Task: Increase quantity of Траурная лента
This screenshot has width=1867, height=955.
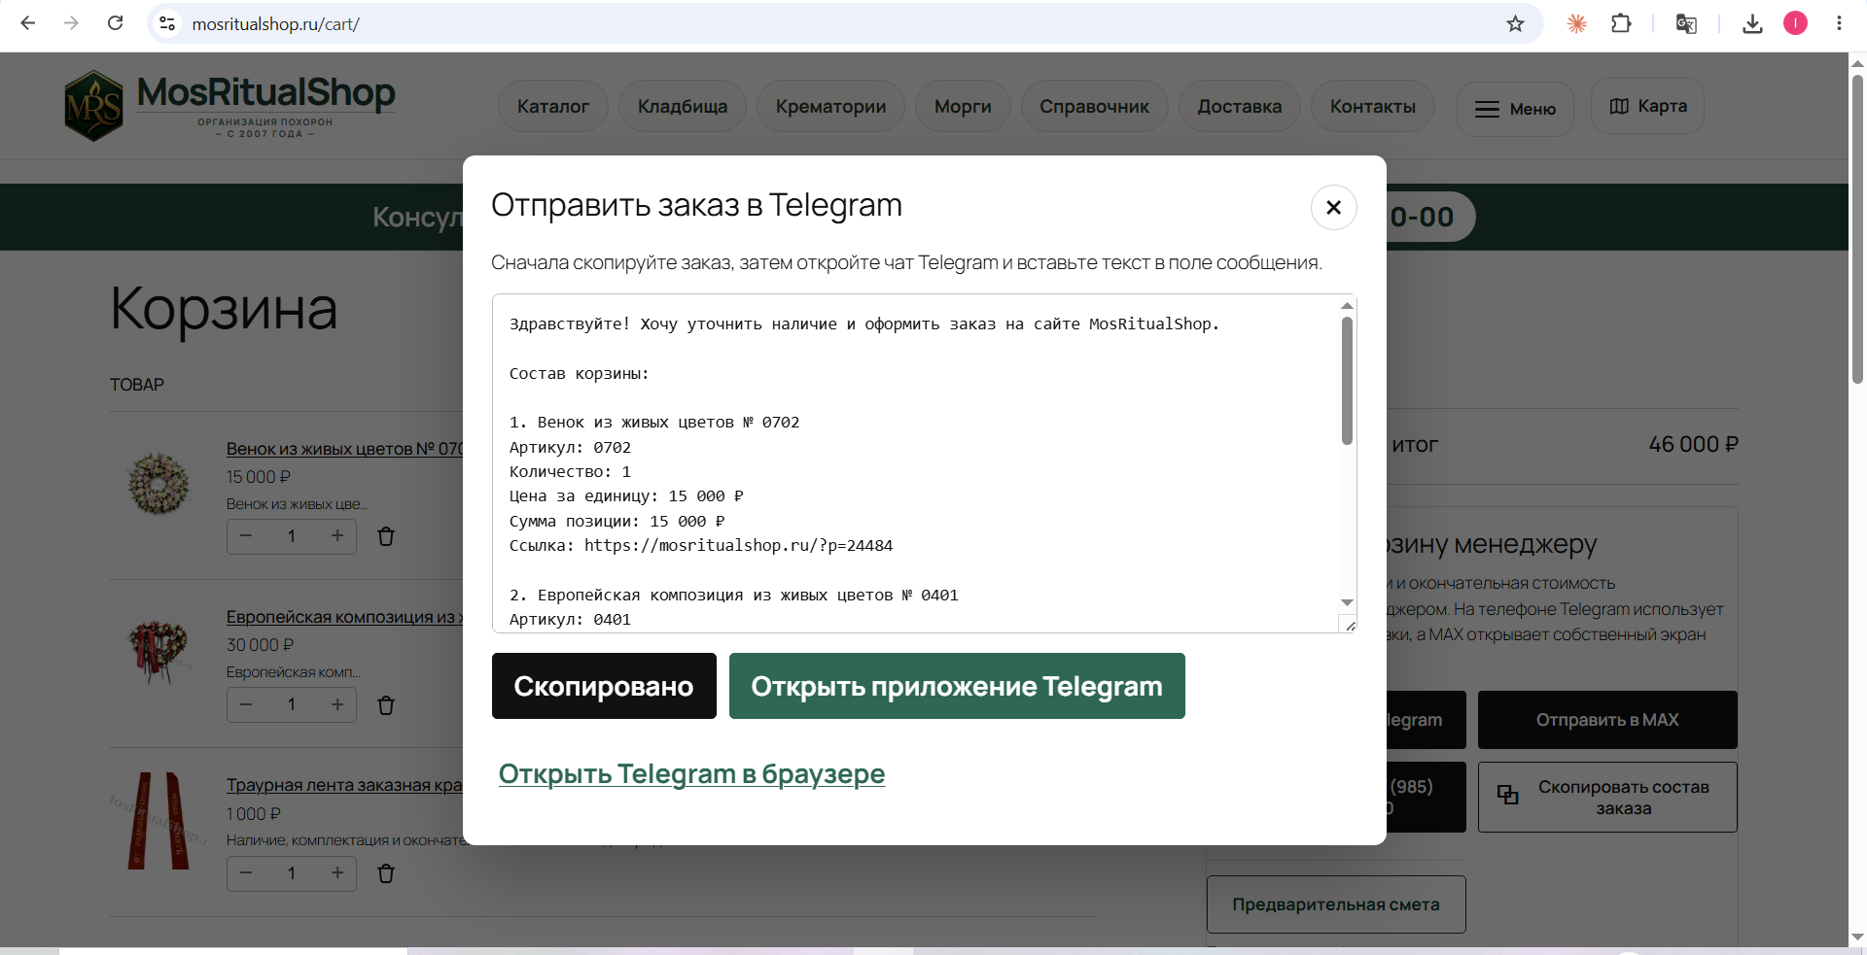Action: 337,873
